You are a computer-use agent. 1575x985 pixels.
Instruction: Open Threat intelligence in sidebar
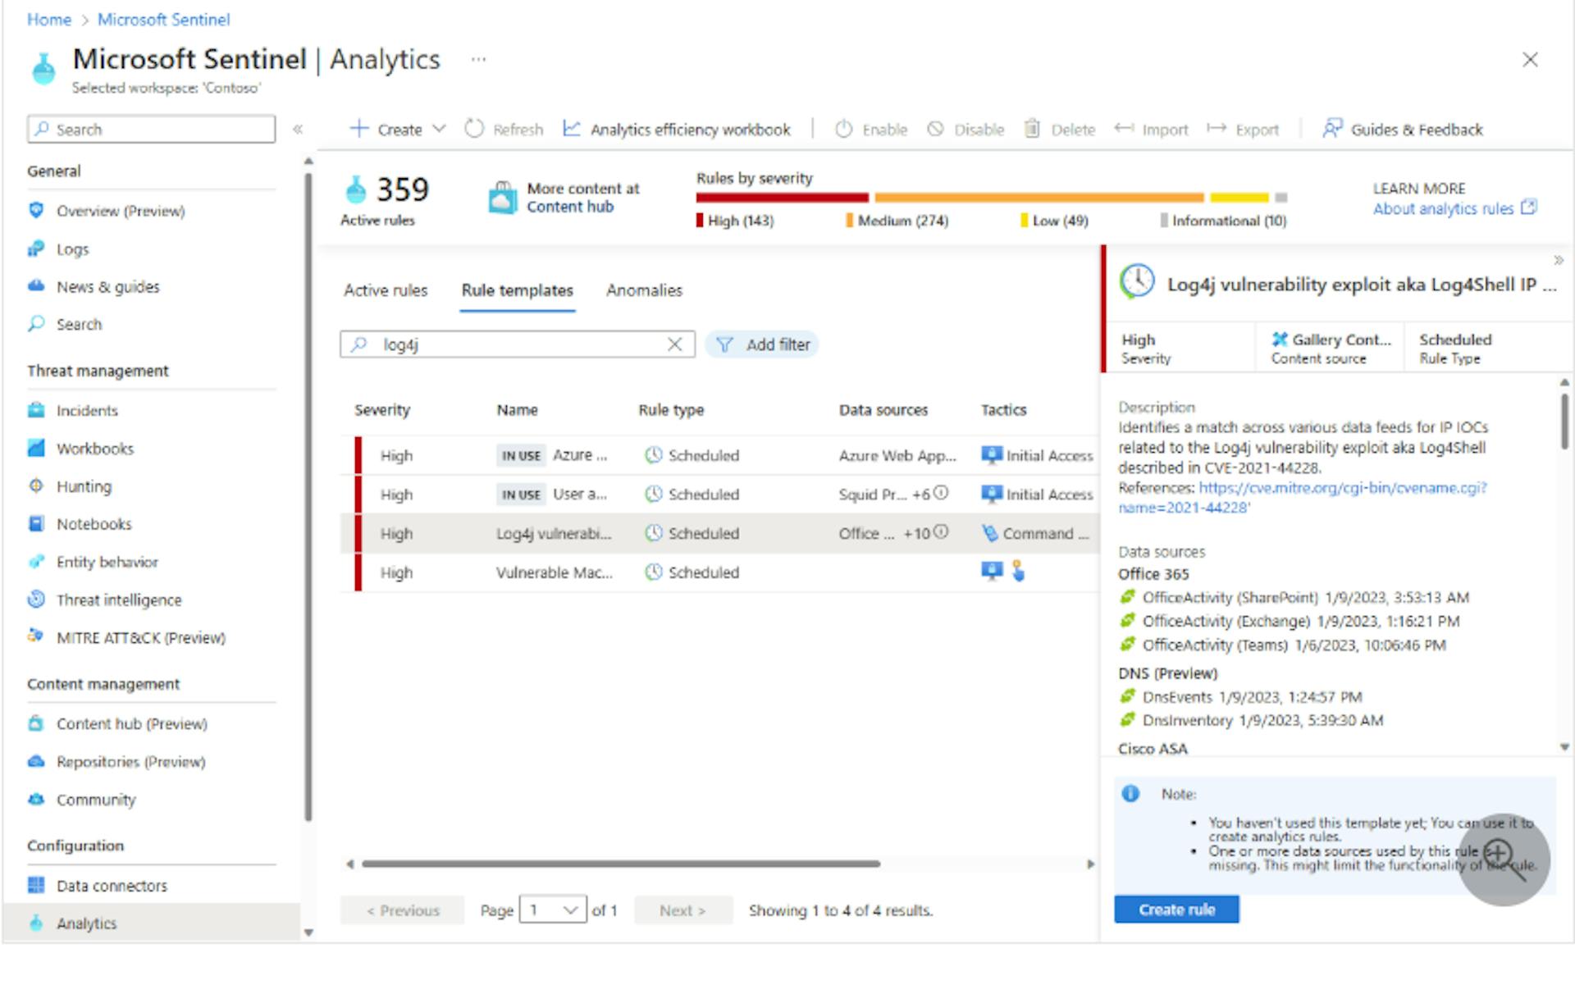pyautogui.click(x=118, y=600)
